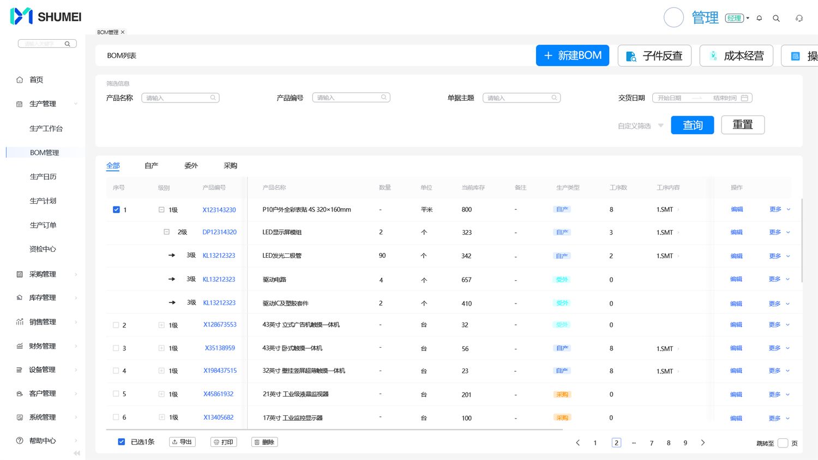The image size is (818, 460).
Task: Click the header search magnifier icon
Action: [776, 18]
